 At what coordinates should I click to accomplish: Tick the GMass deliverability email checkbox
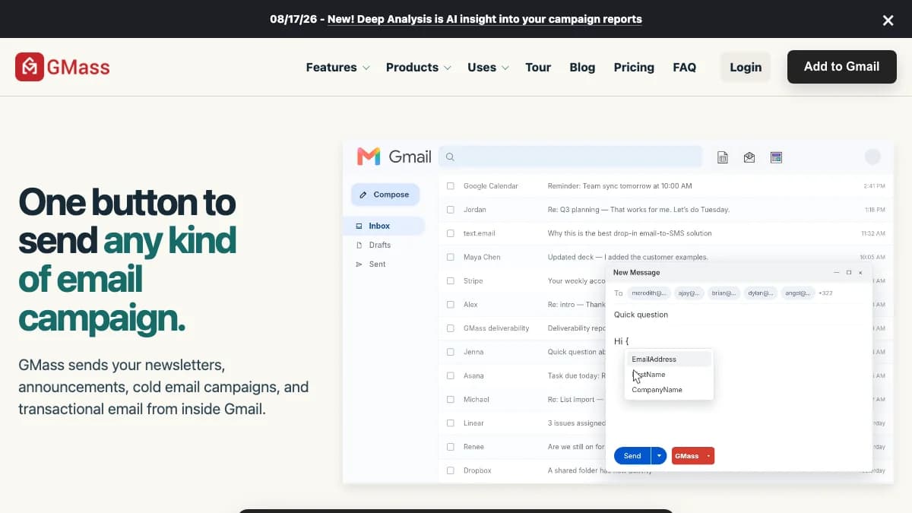coord(451,328)
